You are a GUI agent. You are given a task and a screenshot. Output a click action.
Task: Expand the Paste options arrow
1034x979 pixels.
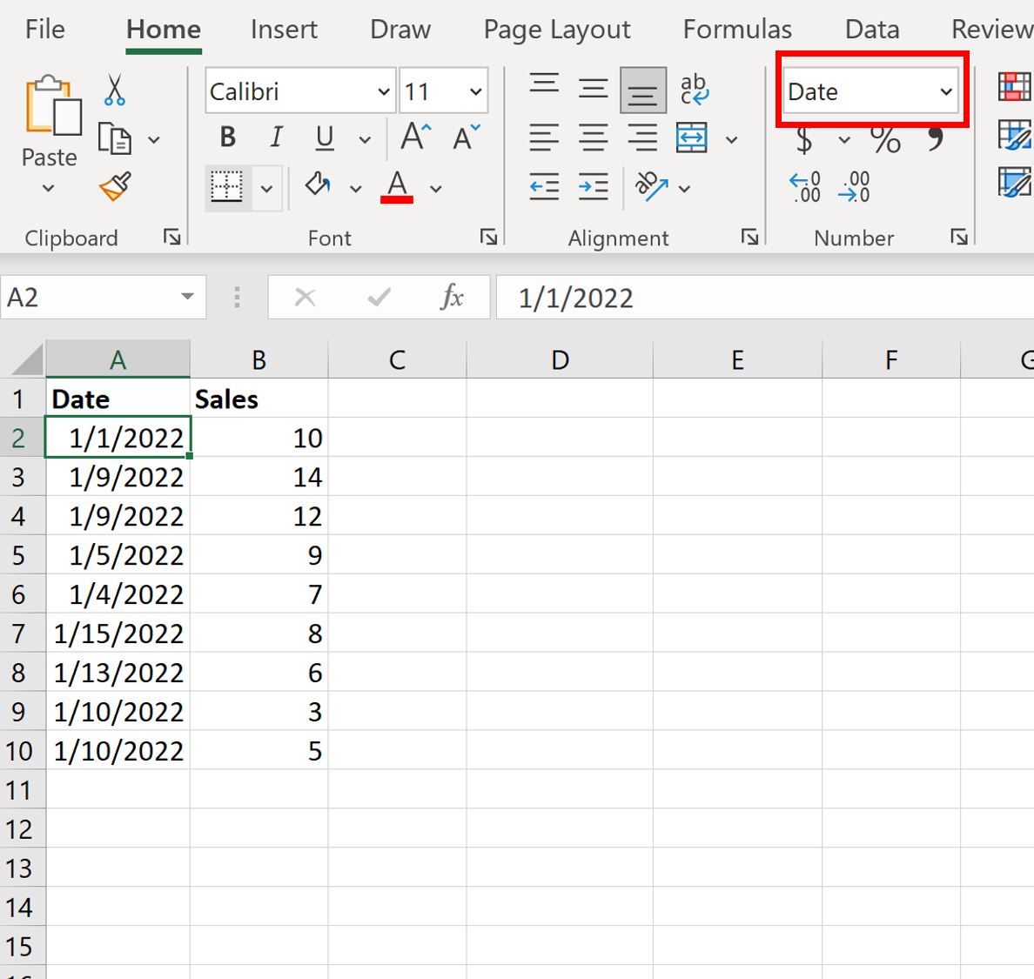[48, 189]
